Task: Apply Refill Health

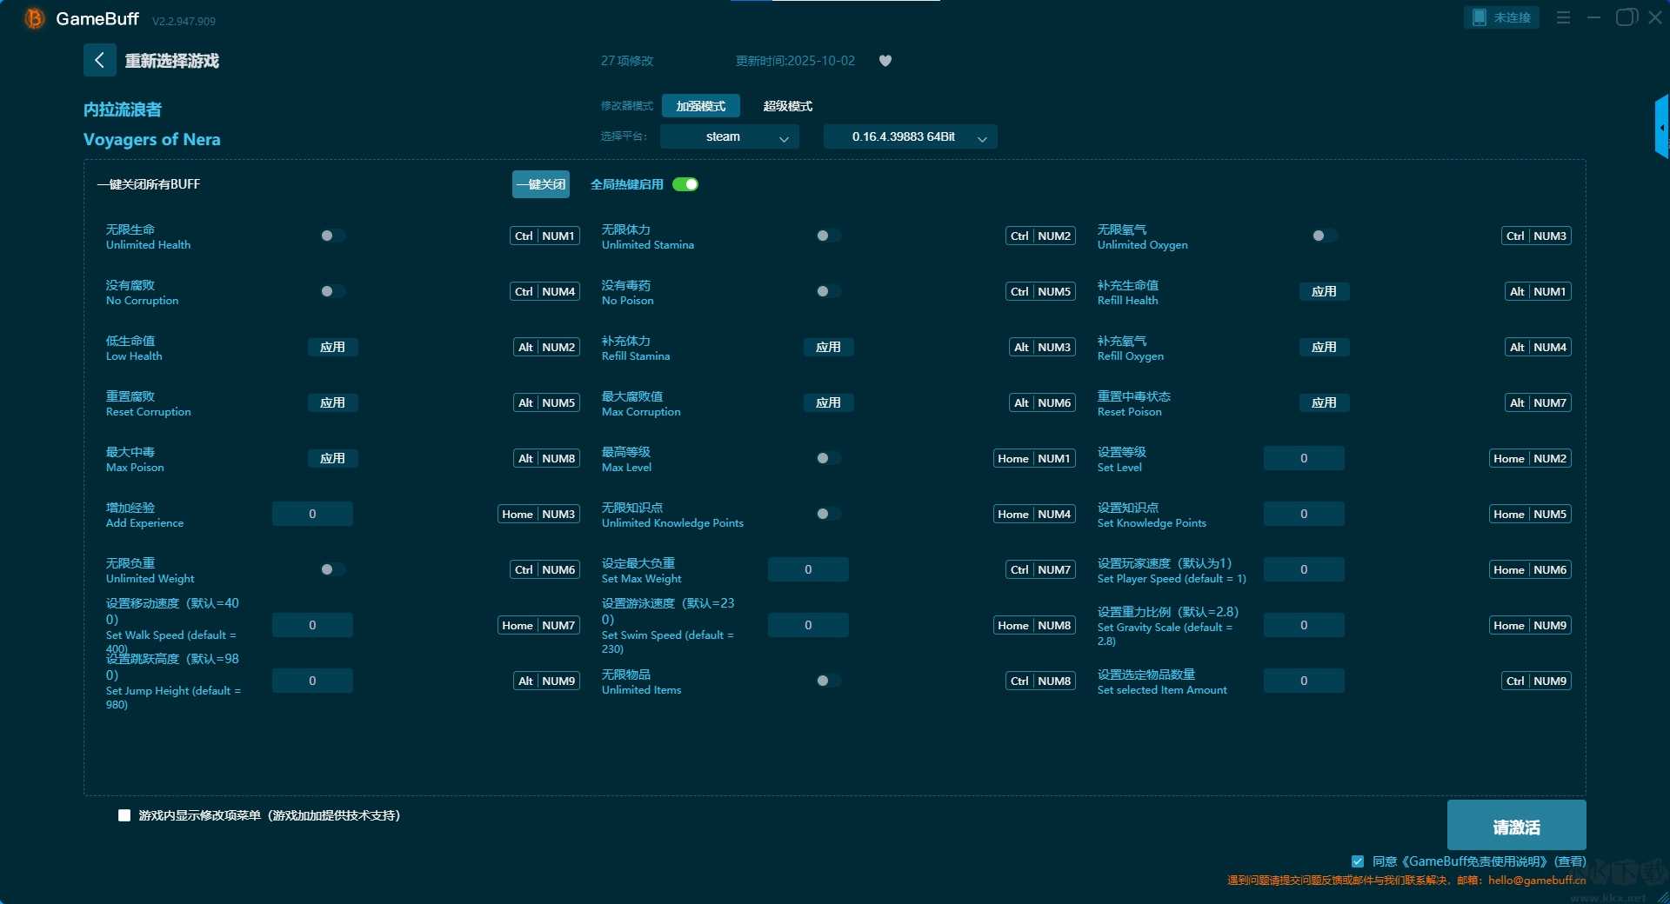Action: tap(1324, 291)
